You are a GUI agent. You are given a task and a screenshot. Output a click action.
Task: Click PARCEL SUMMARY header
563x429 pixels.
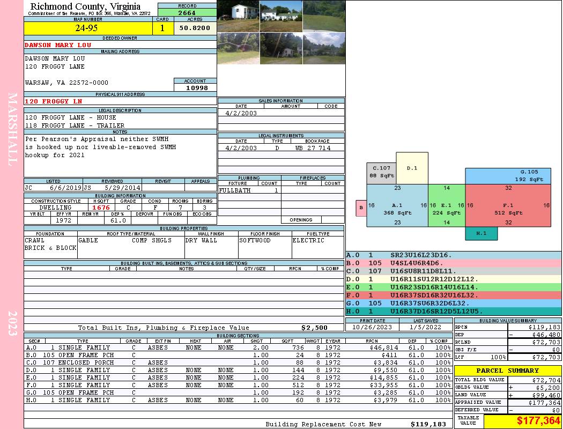(507, 371)
